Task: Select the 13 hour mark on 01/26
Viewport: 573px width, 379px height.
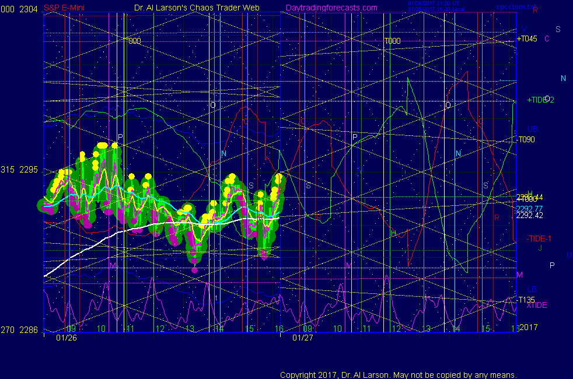Action: pyautogui.click(x=190, y=329)
